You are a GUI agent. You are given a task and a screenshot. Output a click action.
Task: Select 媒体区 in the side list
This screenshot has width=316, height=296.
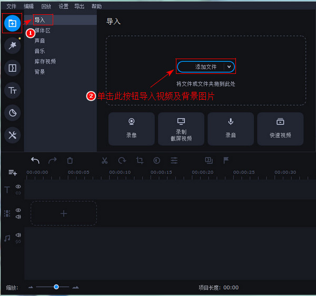click(42, 31)
